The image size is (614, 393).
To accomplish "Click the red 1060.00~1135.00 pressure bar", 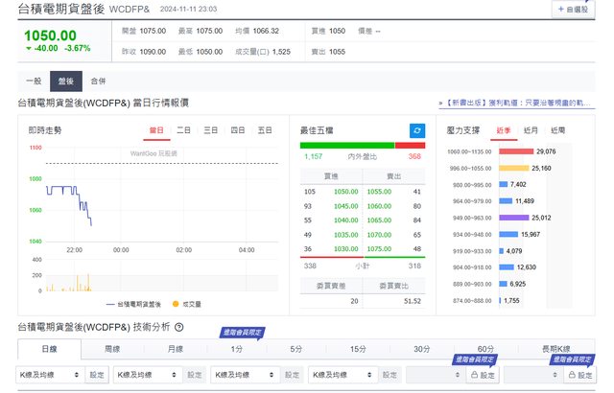I will (516, 151).
